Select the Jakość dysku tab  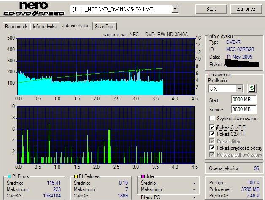pyautogui.click(x=76, y=26)
